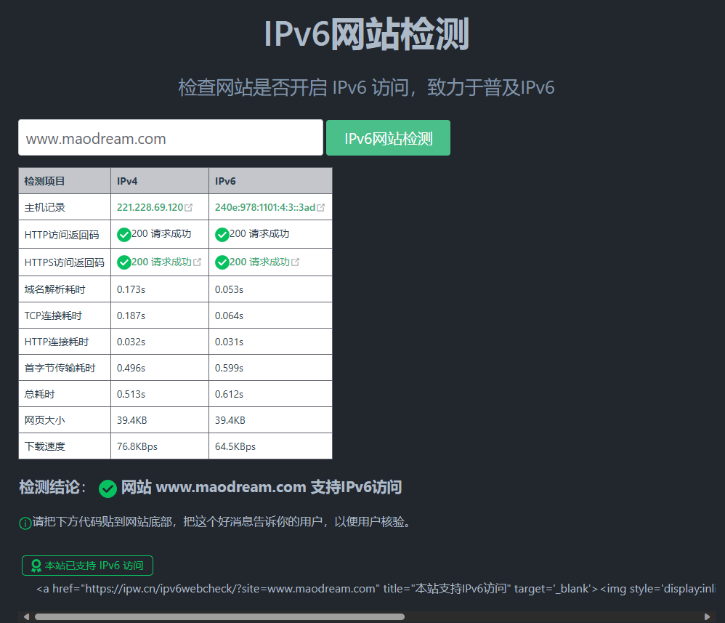The image size is (725, 623).
Task: Click the conclusion text 支持IPv6访问
Action: pos(356,487)
